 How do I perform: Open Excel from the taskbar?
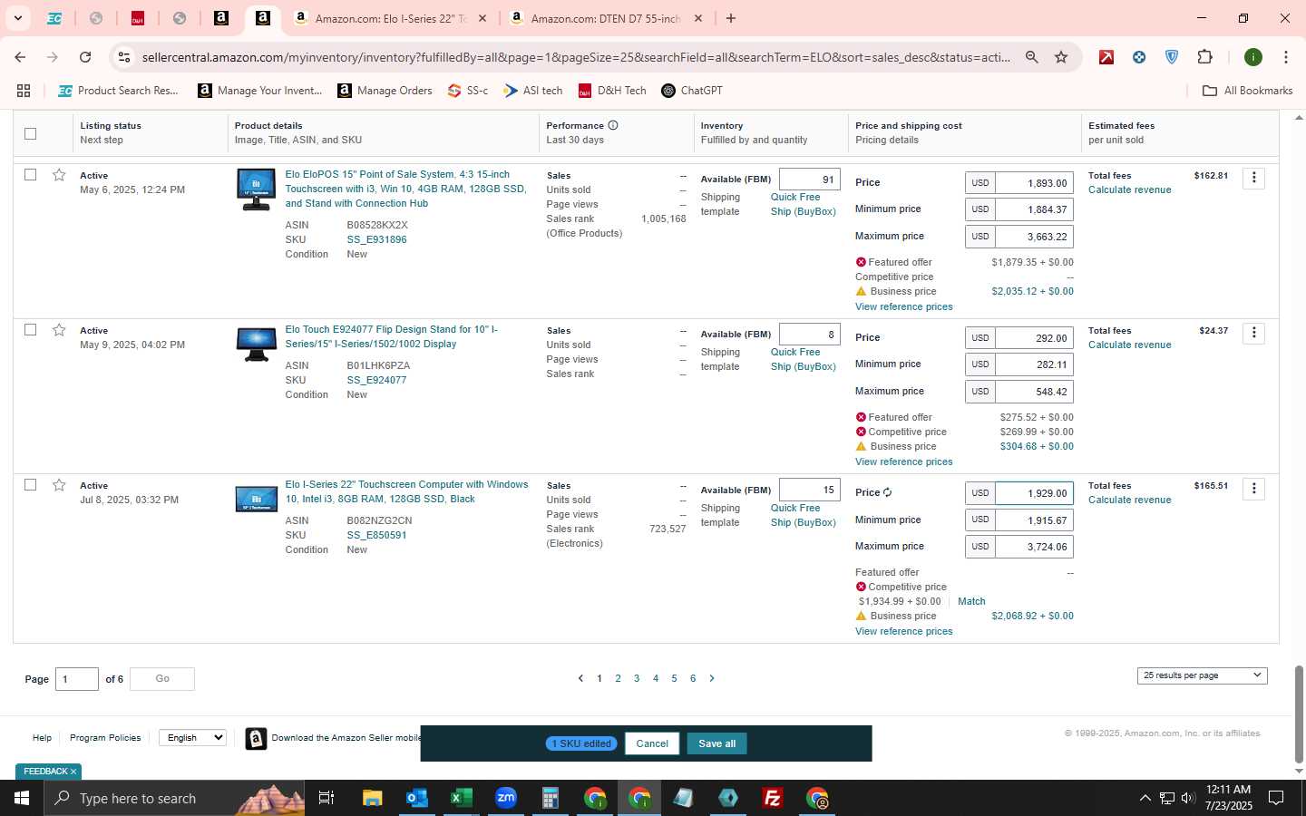click(461, 798)
